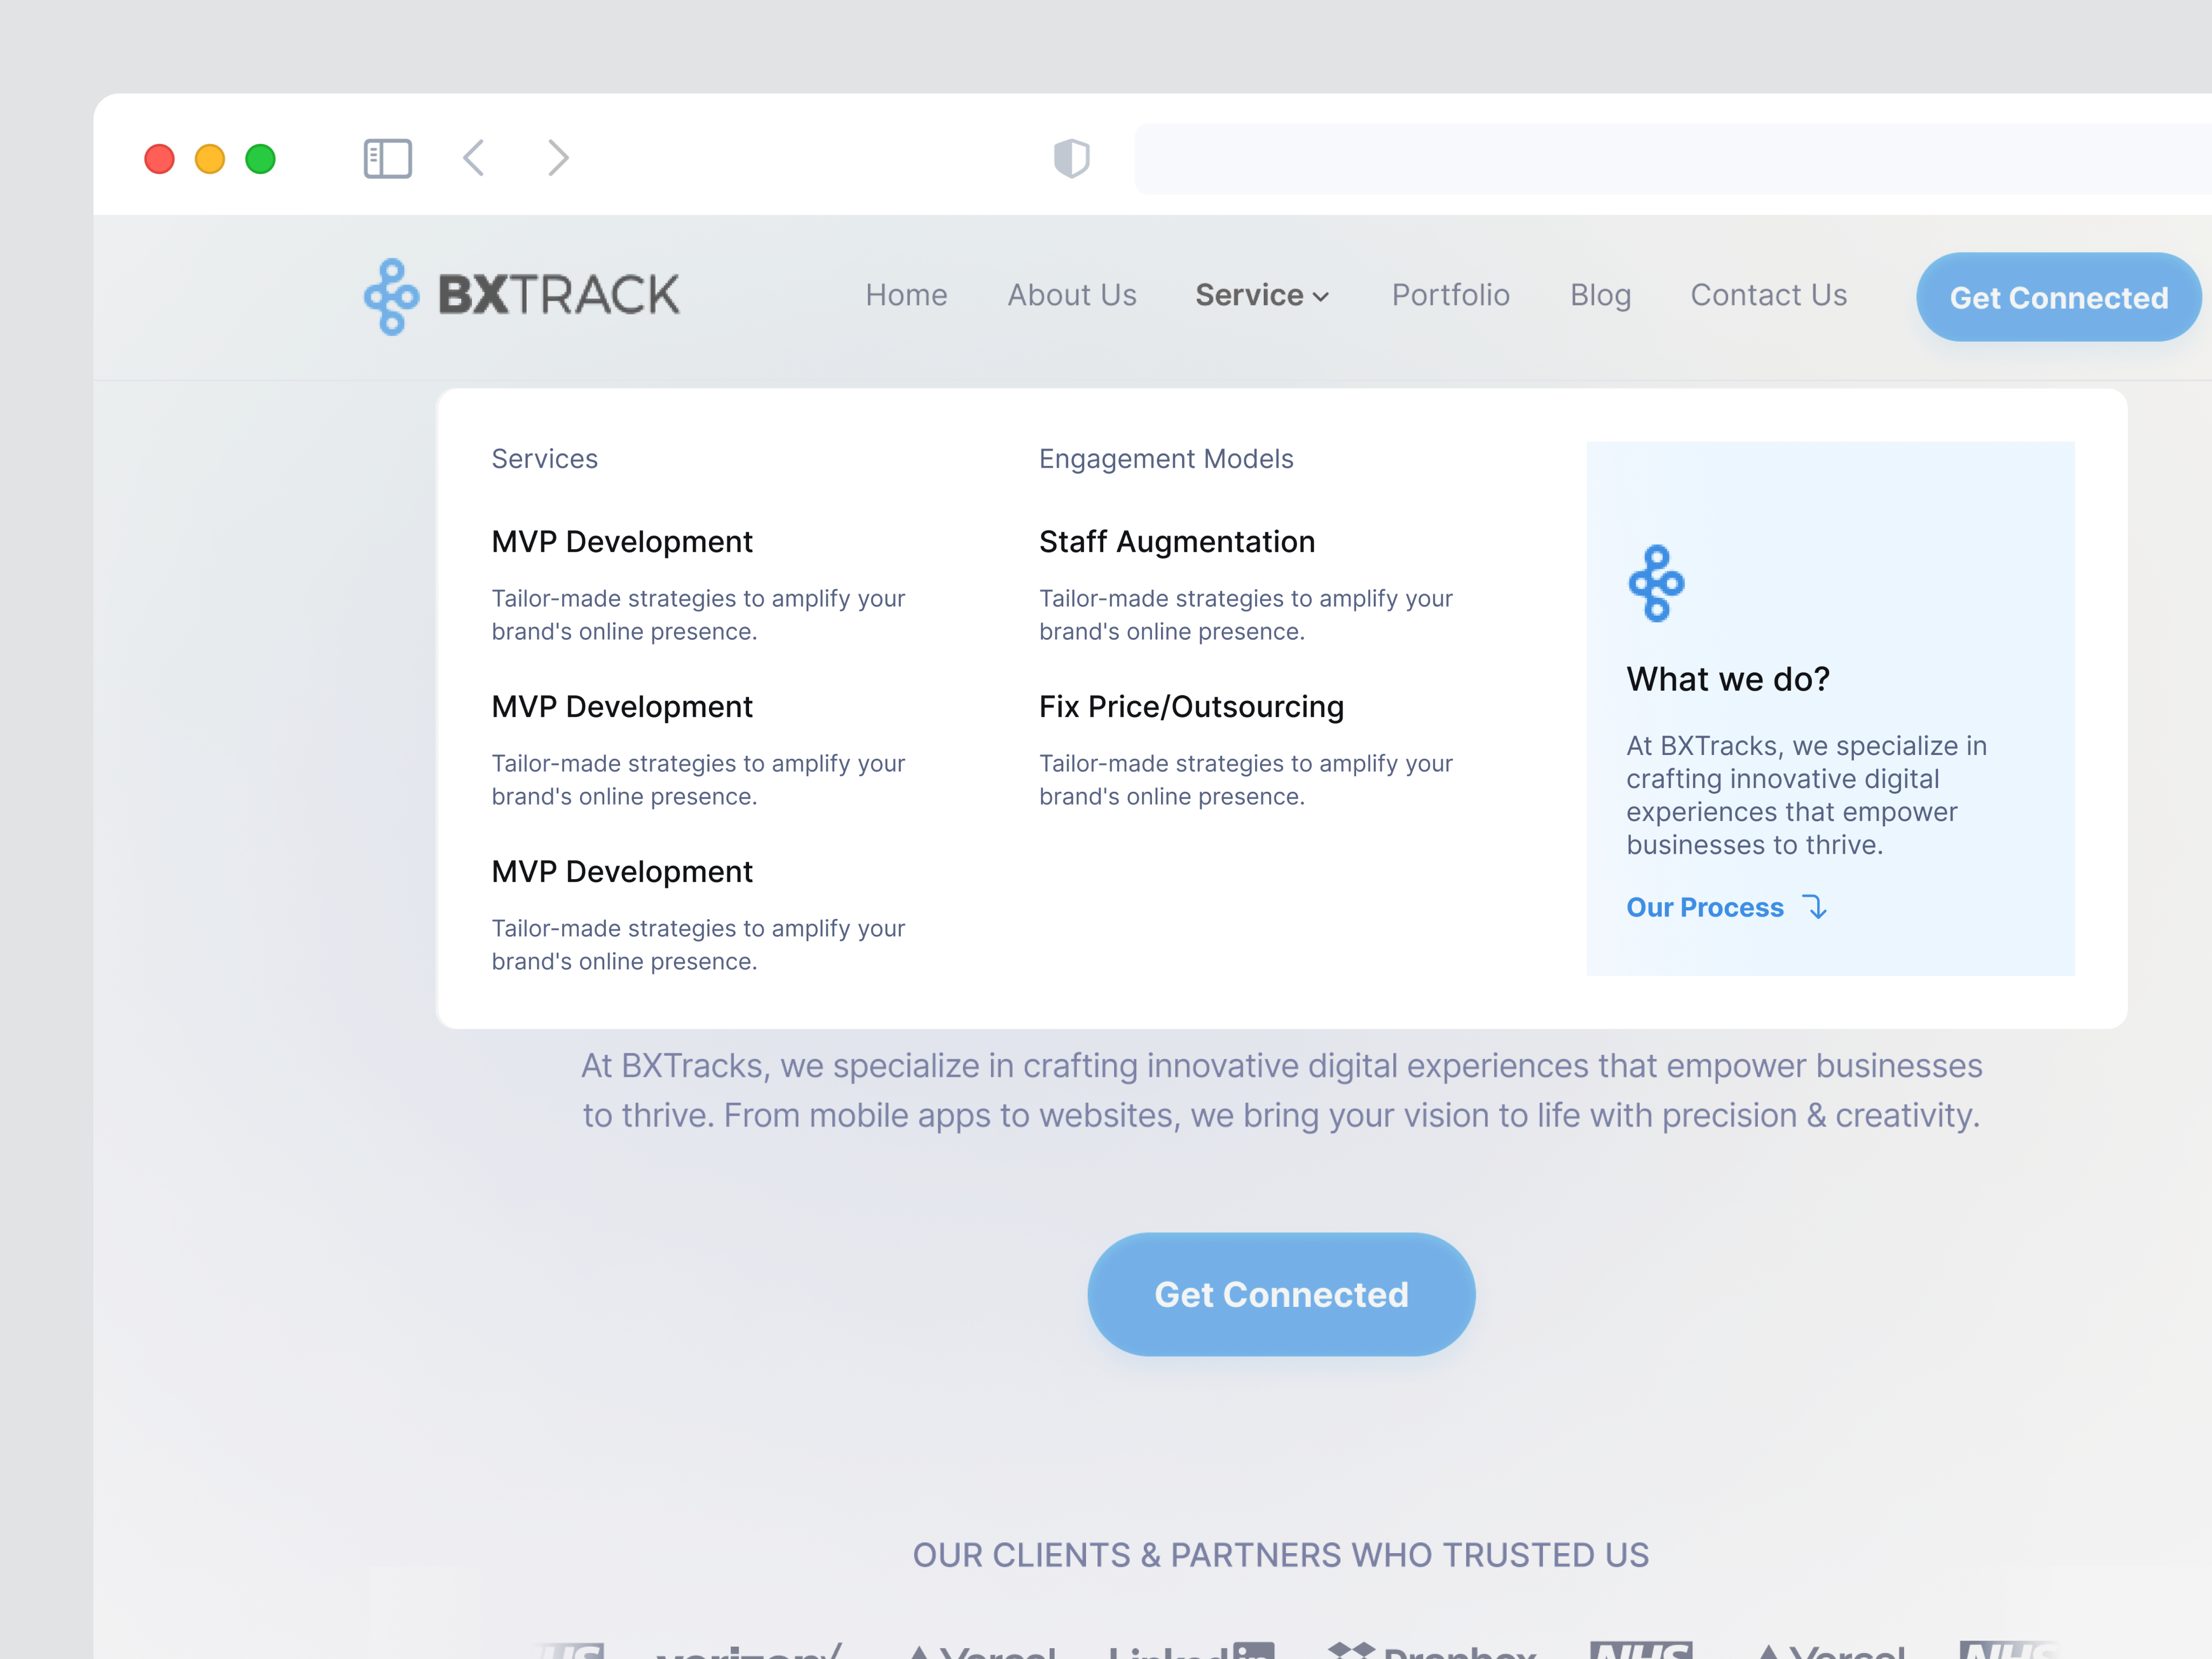Go to About Us page
Screen dimensions: 2212x1659
coord(1071,295)
